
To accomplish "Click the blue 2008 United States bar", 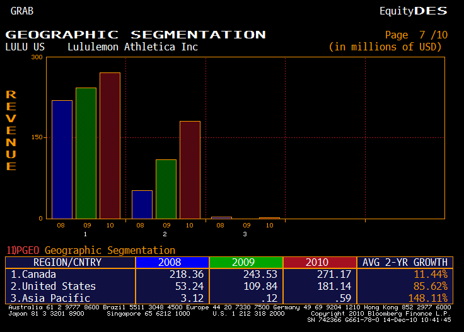I will (x=142, y=205).
